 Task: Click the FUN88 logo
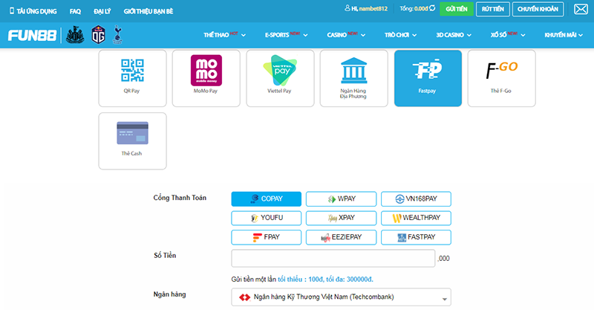[x=32, y=35]
